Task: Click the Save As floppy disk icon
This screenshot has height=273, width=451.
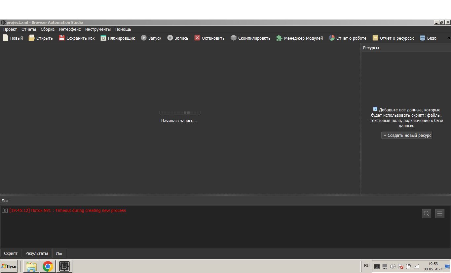Action: coord(62,38)
